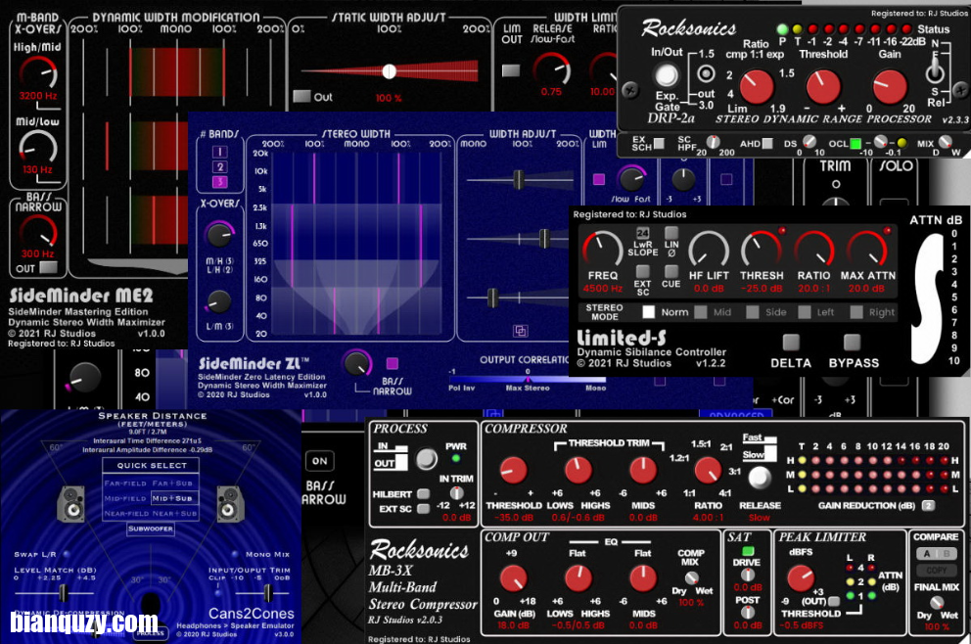Toggle the Bass Narrow OUT button in SideMinder ME2
The image size is (971, 644).
(x=48, y=267)
